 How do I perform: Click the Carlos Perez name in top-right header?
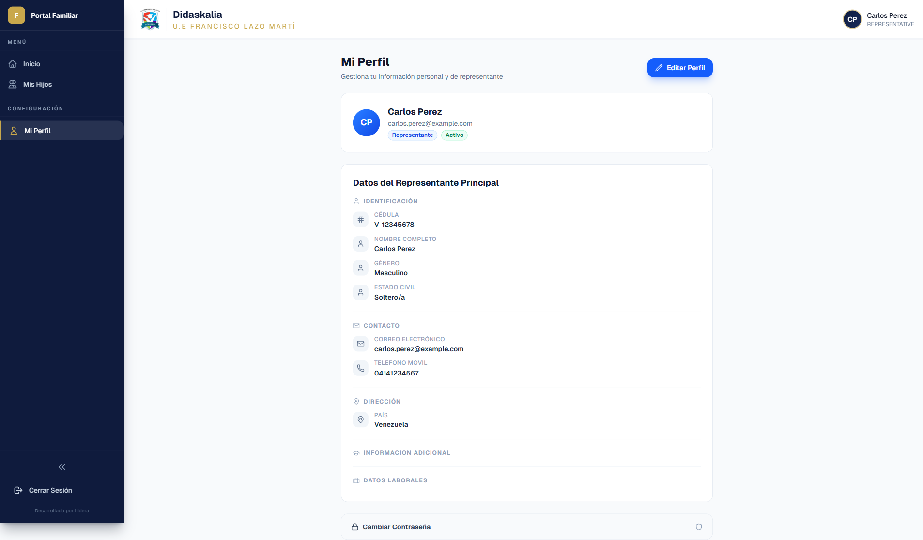887,15
